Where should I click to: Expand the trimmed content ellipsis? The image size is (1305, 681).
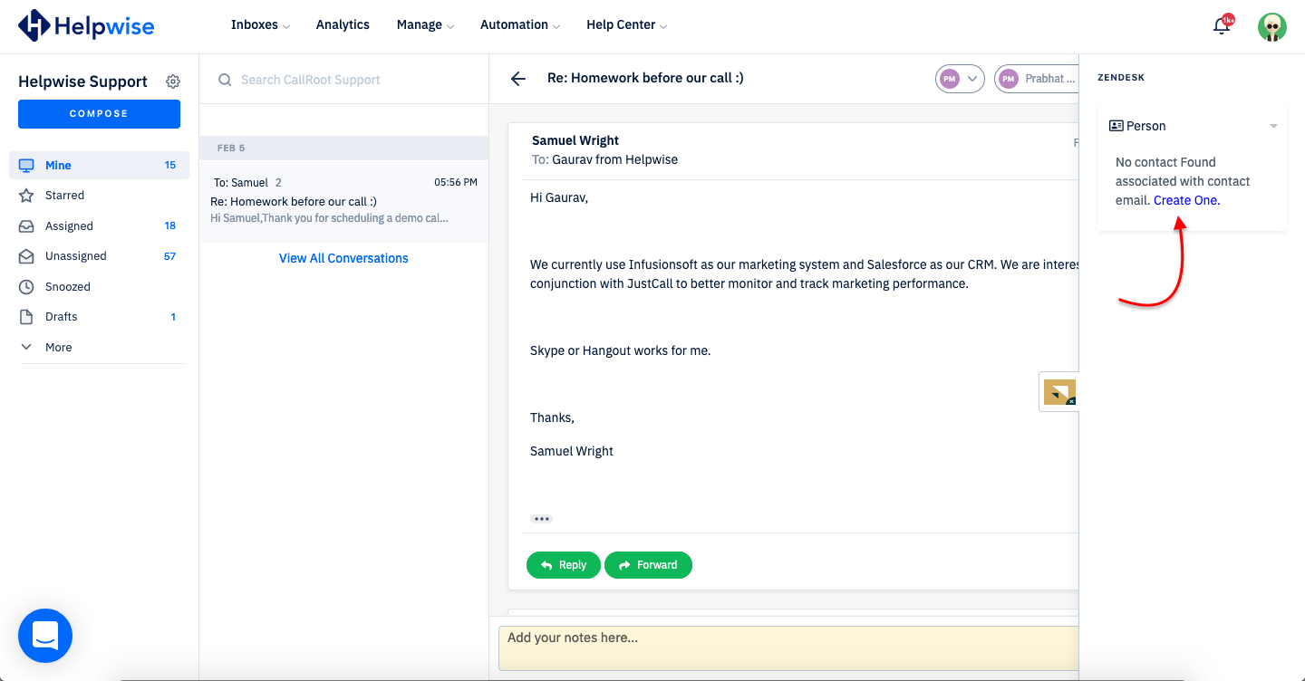click(541, 519)
